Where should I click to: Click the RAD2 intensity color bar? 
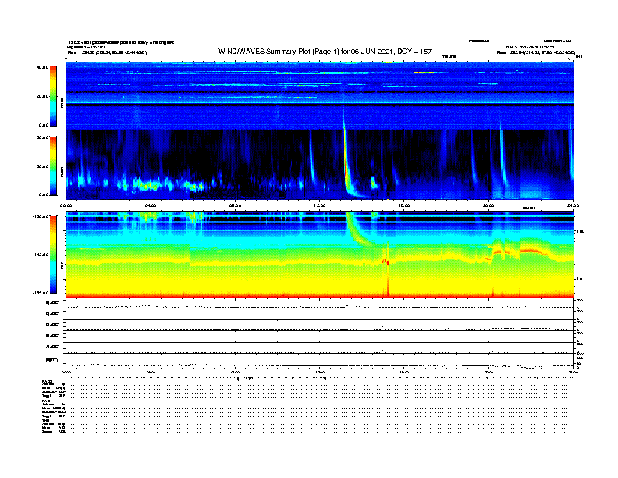pyautogui.click(x=53, y=96)
